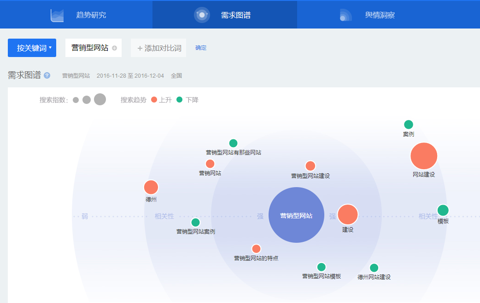The width and height of the screenshot is (480, 303).
Task: Click the trend chart icon on 趋势研究 tab
Action: (x=57, y=14)
